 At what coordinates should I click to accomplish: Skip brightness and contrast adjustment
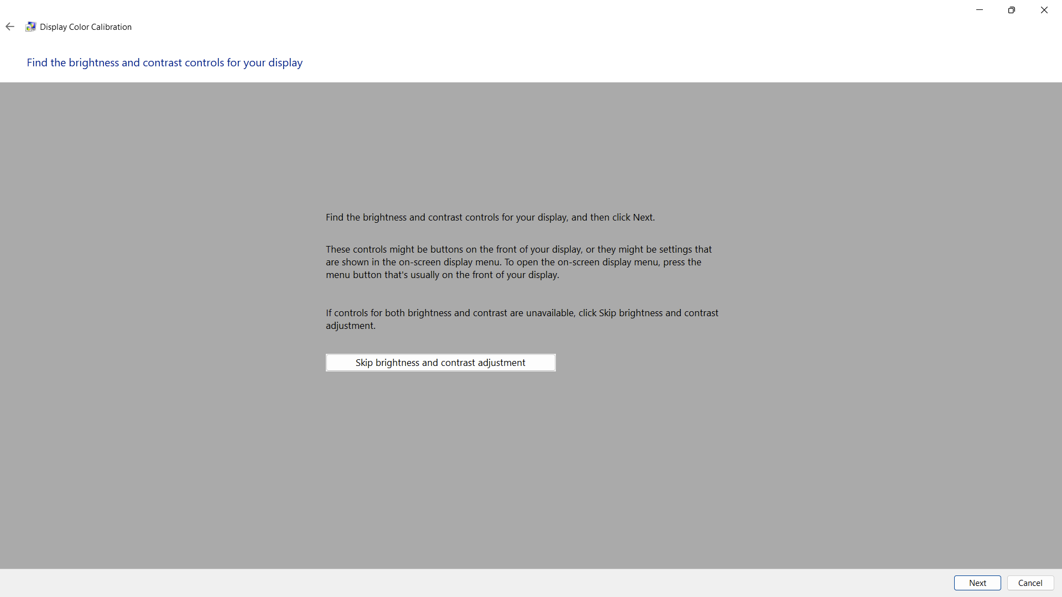(440, 363)
